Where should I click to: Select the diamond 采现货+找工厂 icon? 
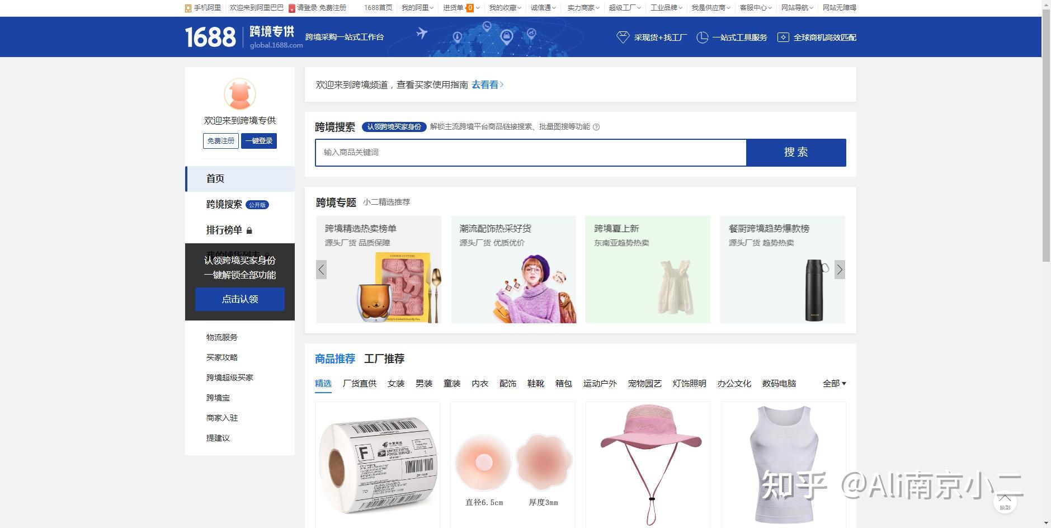click(623, 36)
